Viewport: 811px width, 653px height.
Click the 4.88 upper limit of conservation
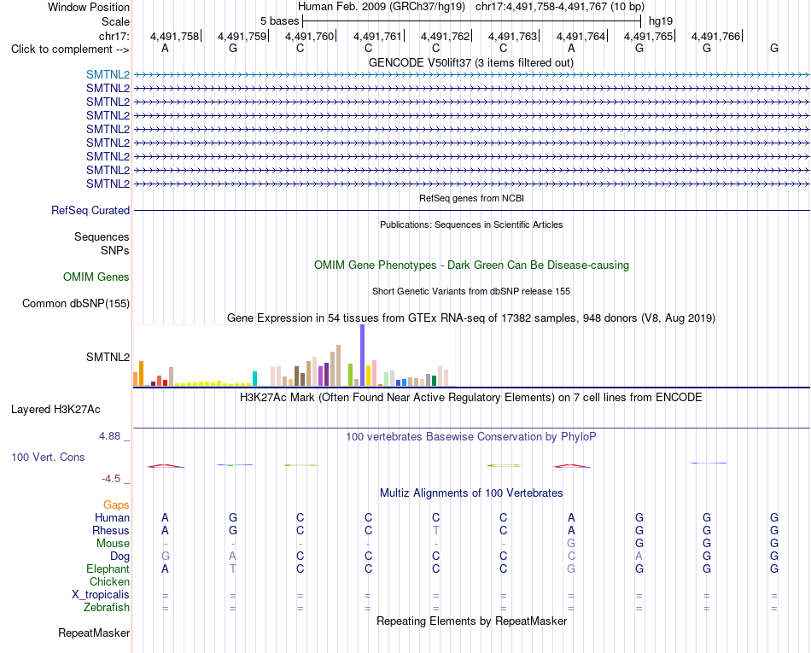coord(109,436)
